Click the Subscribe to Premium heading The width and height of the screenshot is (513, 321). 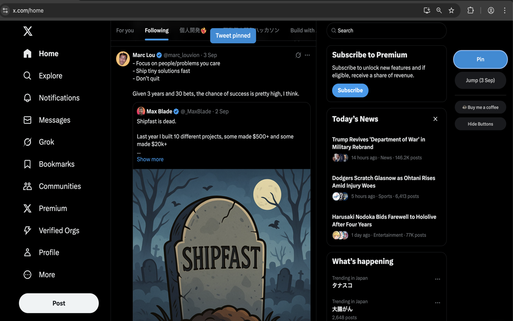[370, 55]
